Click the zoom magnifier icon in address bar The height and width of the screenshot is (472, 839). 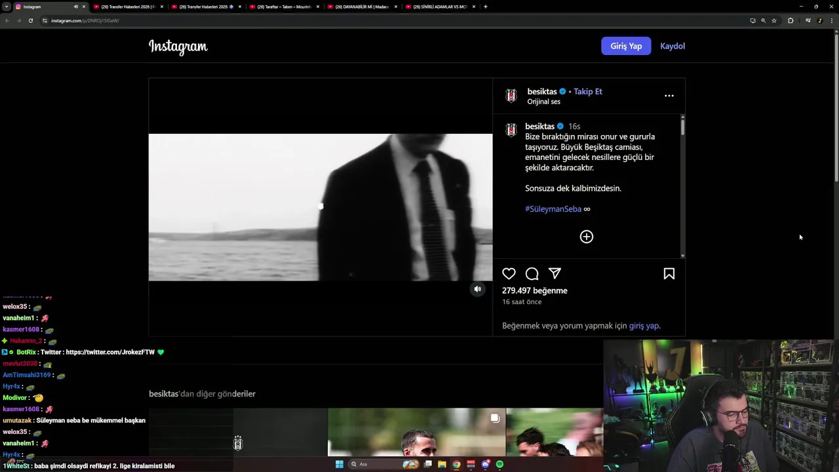pos(763,20)
